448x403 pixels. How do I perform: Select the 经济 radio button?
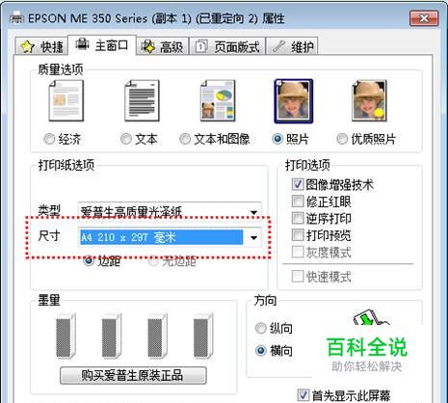(49, 139)
